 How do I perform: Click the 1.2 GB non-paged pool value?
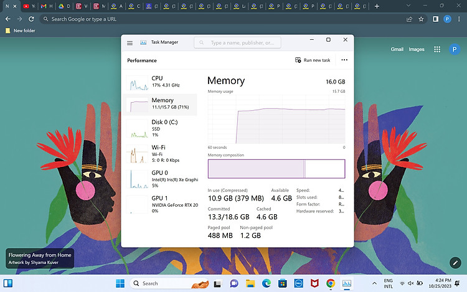[250, 235]
